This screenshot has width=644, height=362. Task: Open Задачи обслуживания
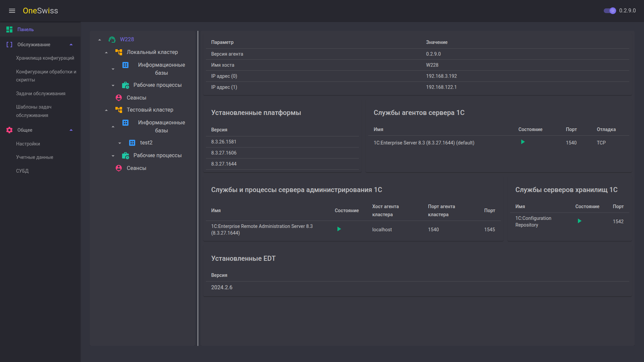[41, 94]
